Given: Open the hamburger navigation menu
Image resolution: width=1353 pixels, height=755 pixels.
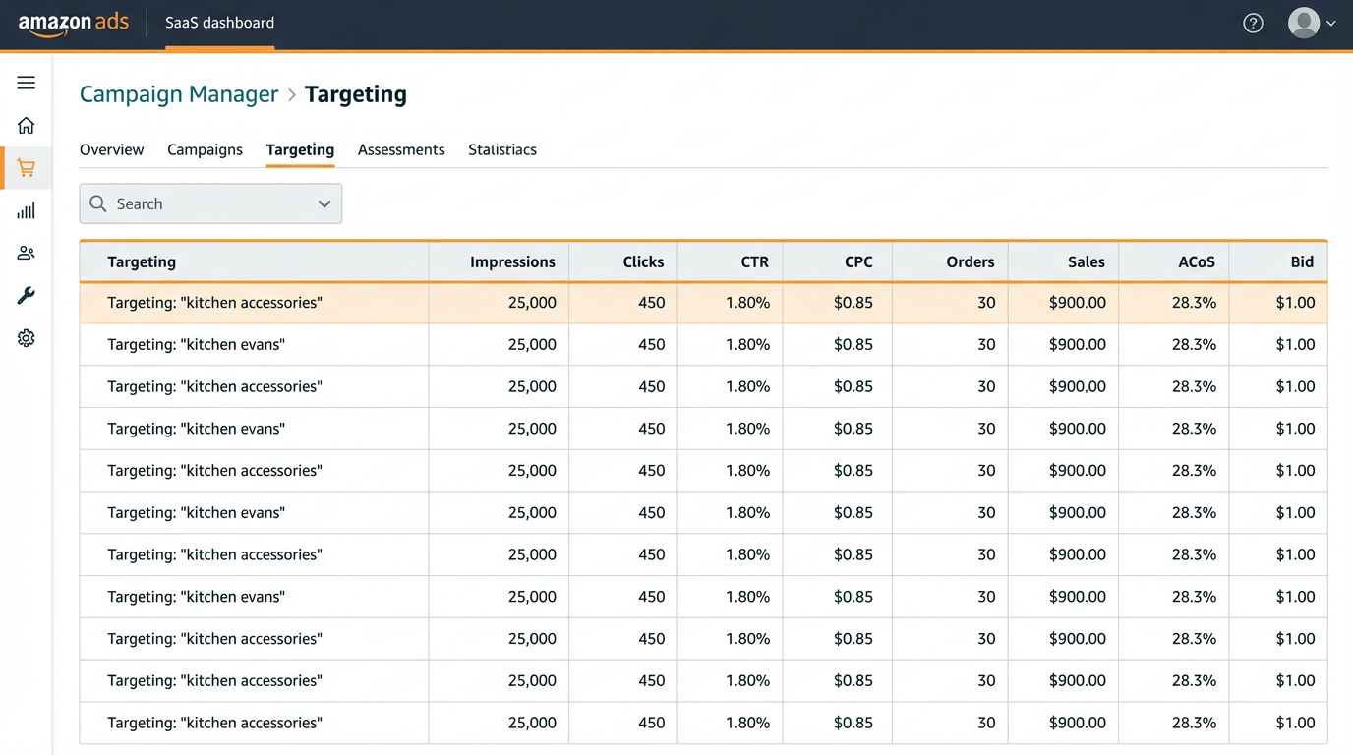Looking at the screenshot, I should (x=26, y=83).
